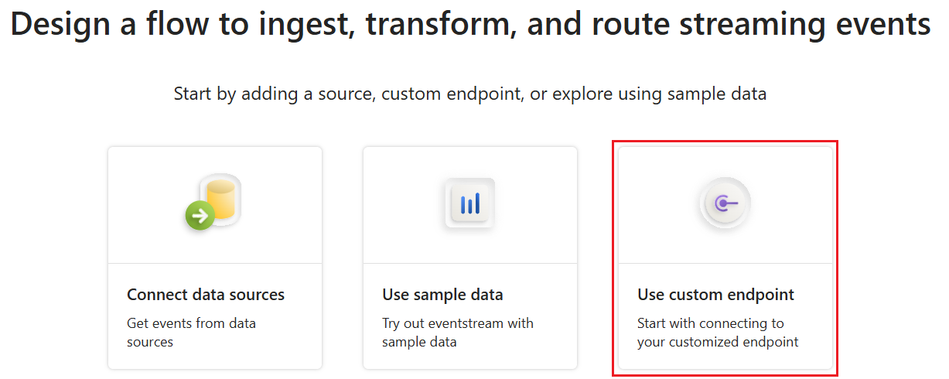Image resolution: width=949 pixels, height=379 pixels.
Task: Click the "Start by adding a source" subtitle
Action: [x=470, y=94]
